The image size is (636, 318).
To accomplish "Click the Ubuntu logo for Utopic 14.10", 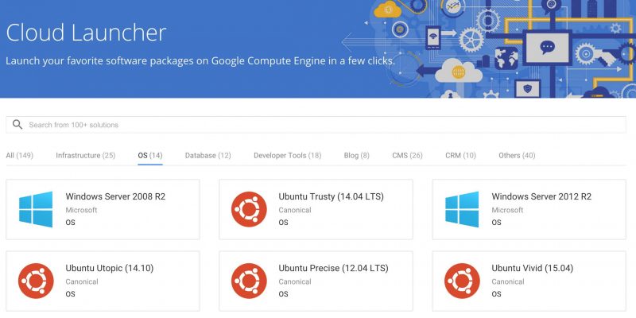I will pos(36,281).
